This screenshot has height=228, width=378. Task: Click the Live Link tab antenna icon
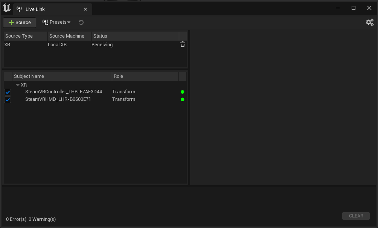click(x=20, y=9)
